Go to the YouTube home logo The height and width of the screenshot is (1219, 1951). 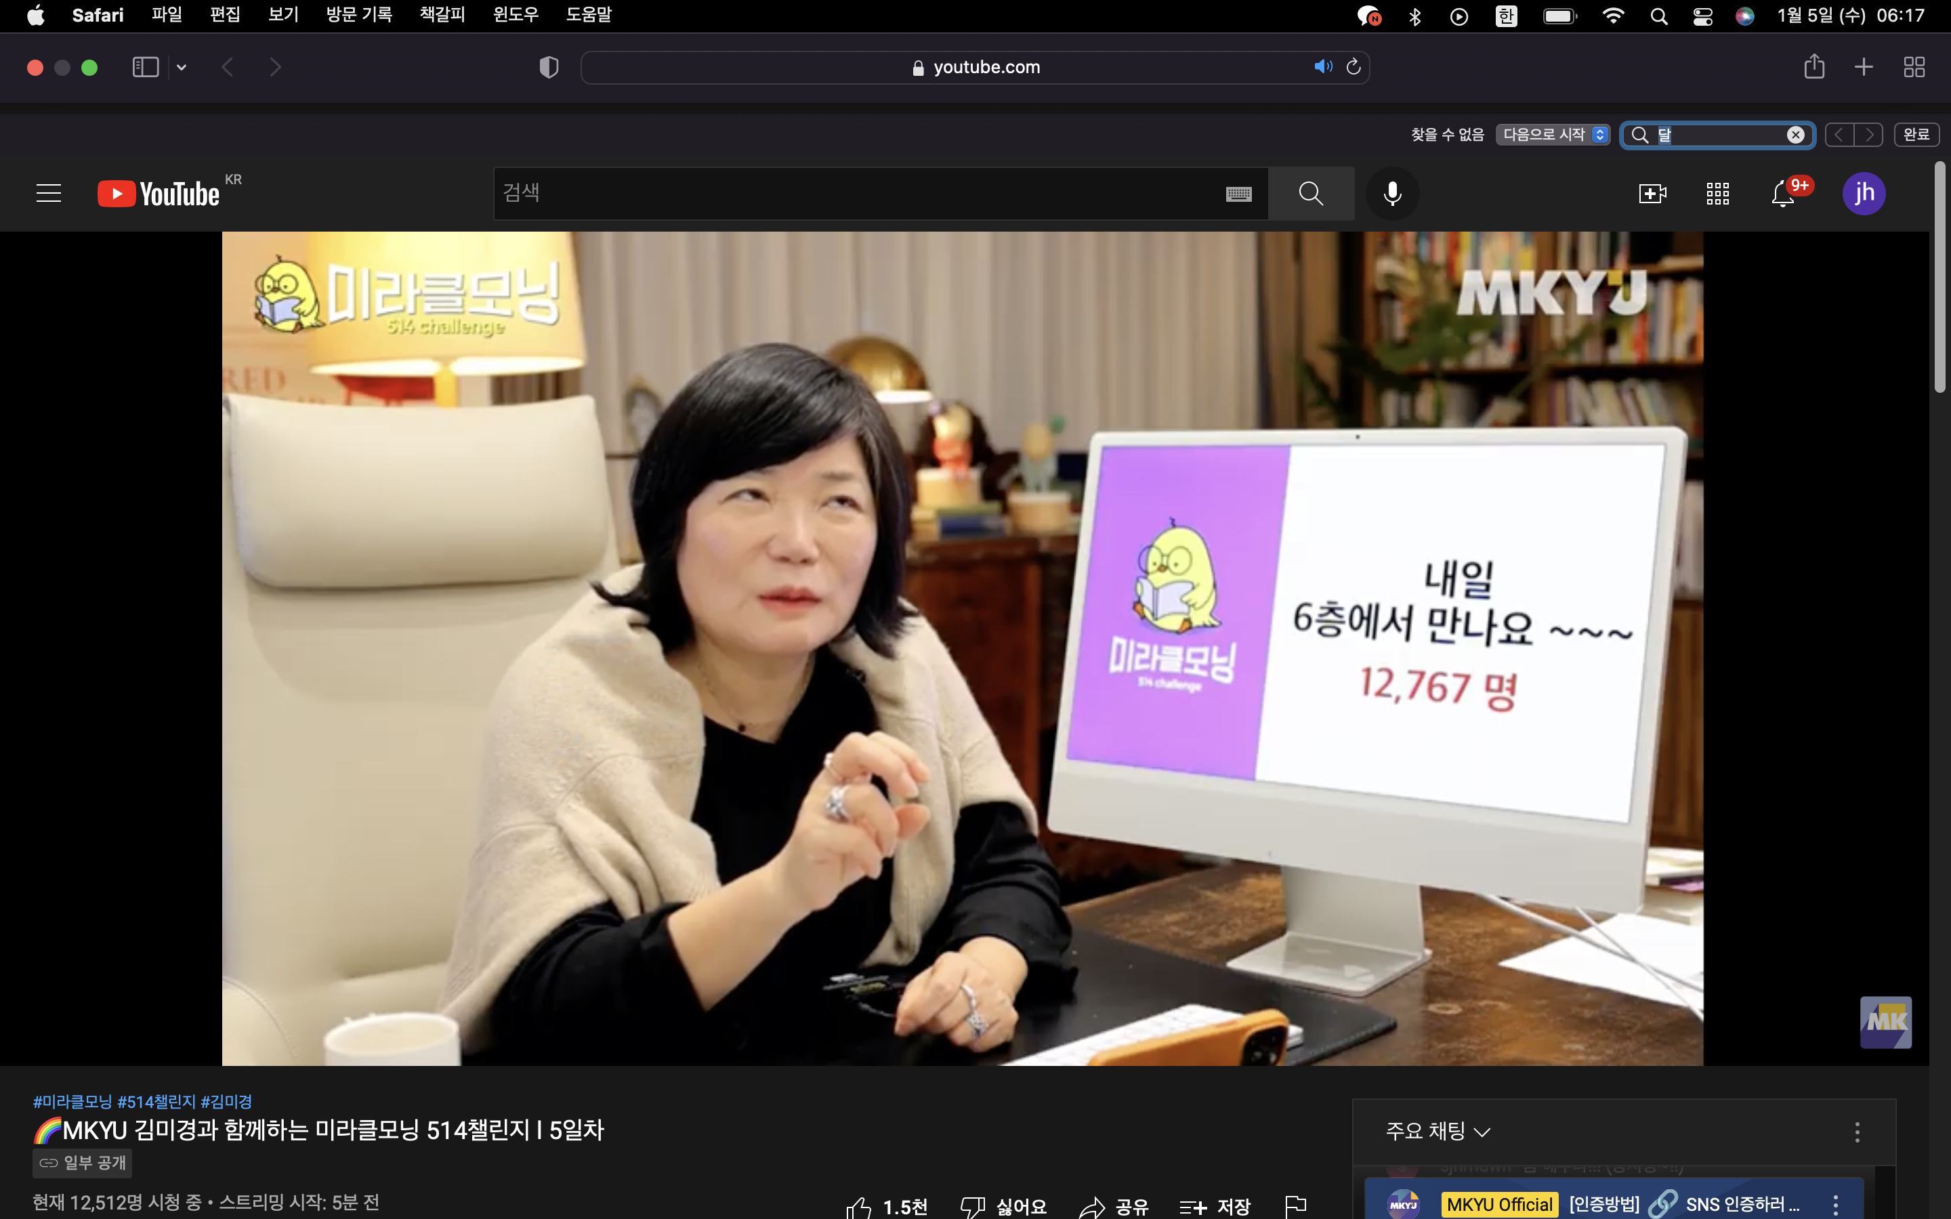[159, 194]
